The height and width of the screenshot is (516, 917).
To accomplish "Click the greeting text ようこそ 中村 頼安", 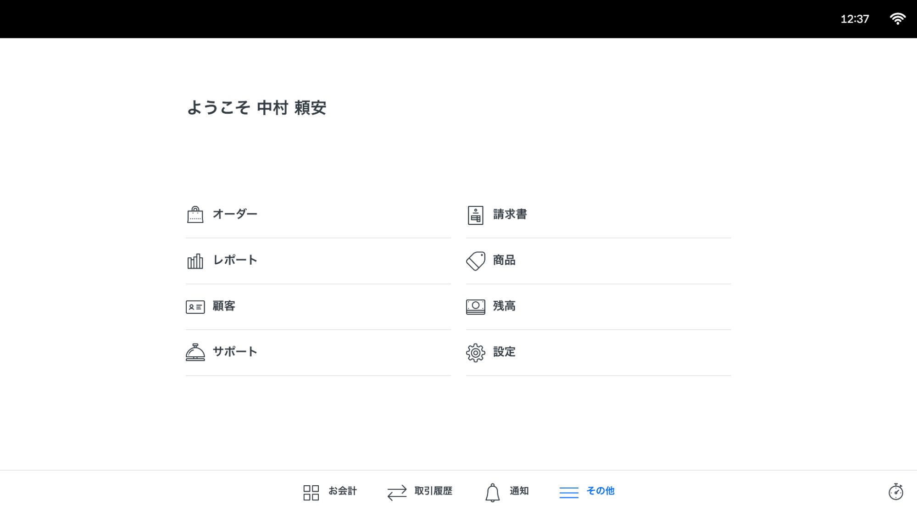I will pos(258,108).
